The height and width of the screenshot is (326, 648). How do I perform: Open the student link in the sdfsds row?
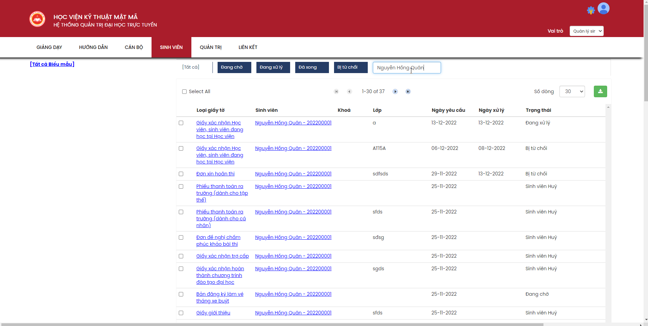pyautogui.click(x=293, y=174)
